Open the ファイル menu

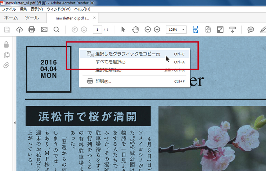pos(9,9)
